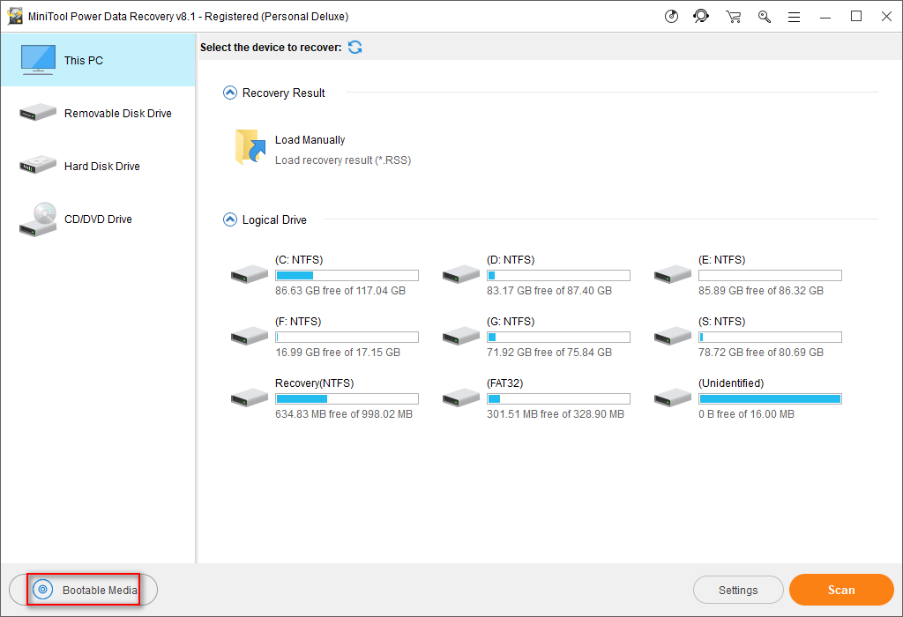The height and width of the screenshot is (617, 903).
Task: Click the (S: NTFS) drive label
Action: pos(721,321)
